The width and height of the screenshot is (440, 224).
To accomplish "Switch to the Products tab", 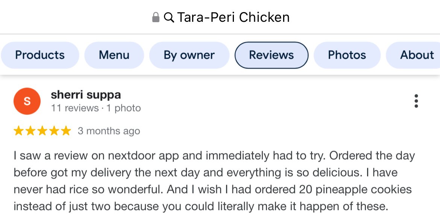I will click(40, 55).
